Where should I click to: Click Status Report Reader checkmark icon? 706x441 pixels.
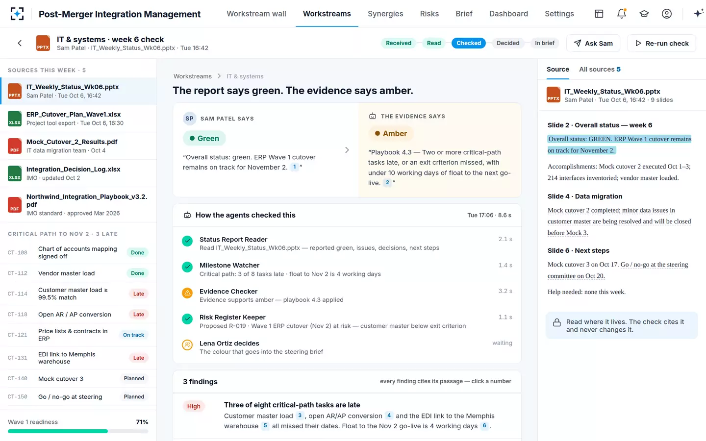pos(187,241)
